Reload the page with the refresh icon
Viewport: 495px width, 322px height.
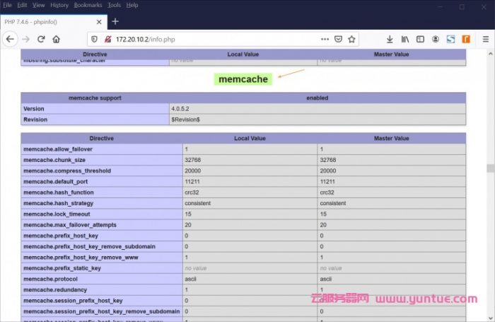pos(41,39)
